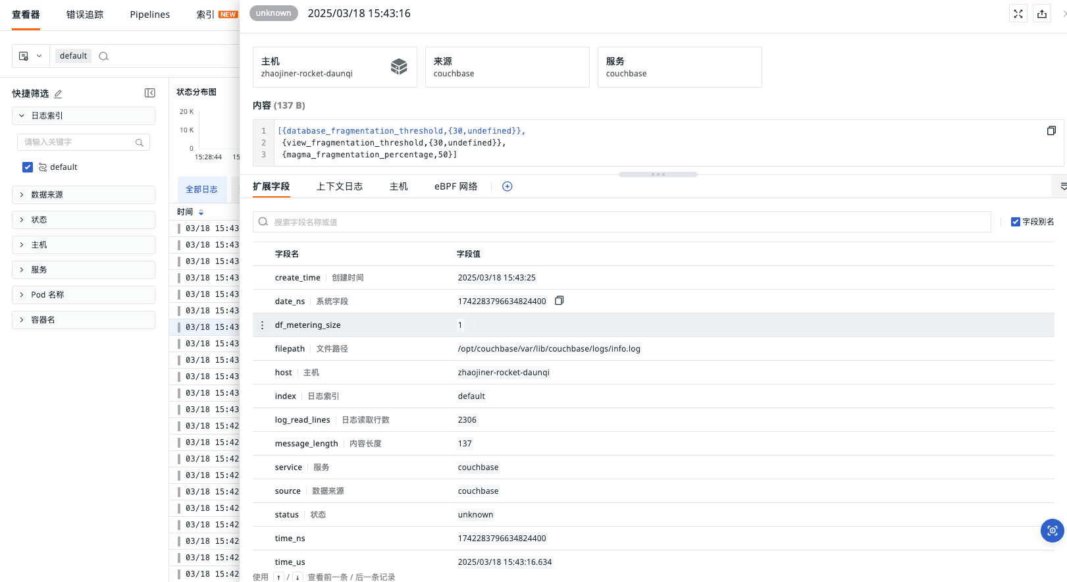This screenshot has width=1067, height=582.
Task: Sort by the time column sort icon
Action: tap(201, 212)
